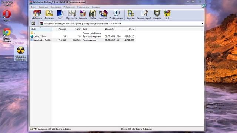
Task: Open the Файл menu
Action: [33, 7]
